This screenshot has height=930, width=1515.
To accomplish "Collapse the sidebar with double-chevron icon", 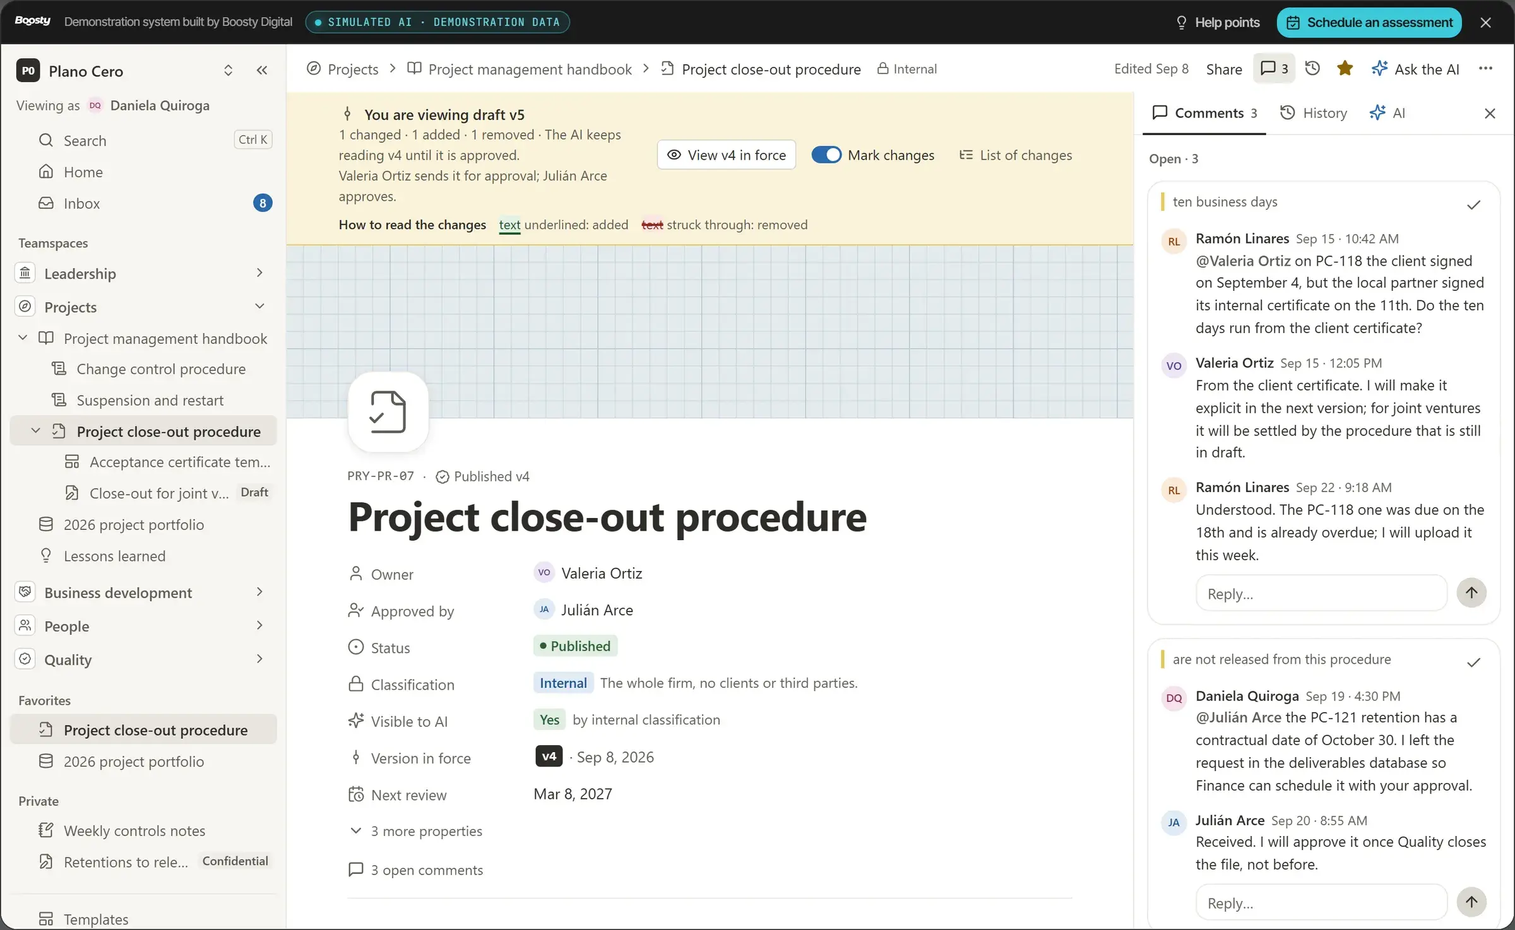I will (x=262, y=71).
